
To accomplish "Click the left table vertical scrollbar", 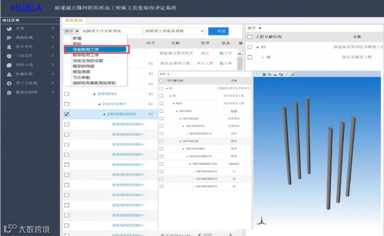I will 240,63.
